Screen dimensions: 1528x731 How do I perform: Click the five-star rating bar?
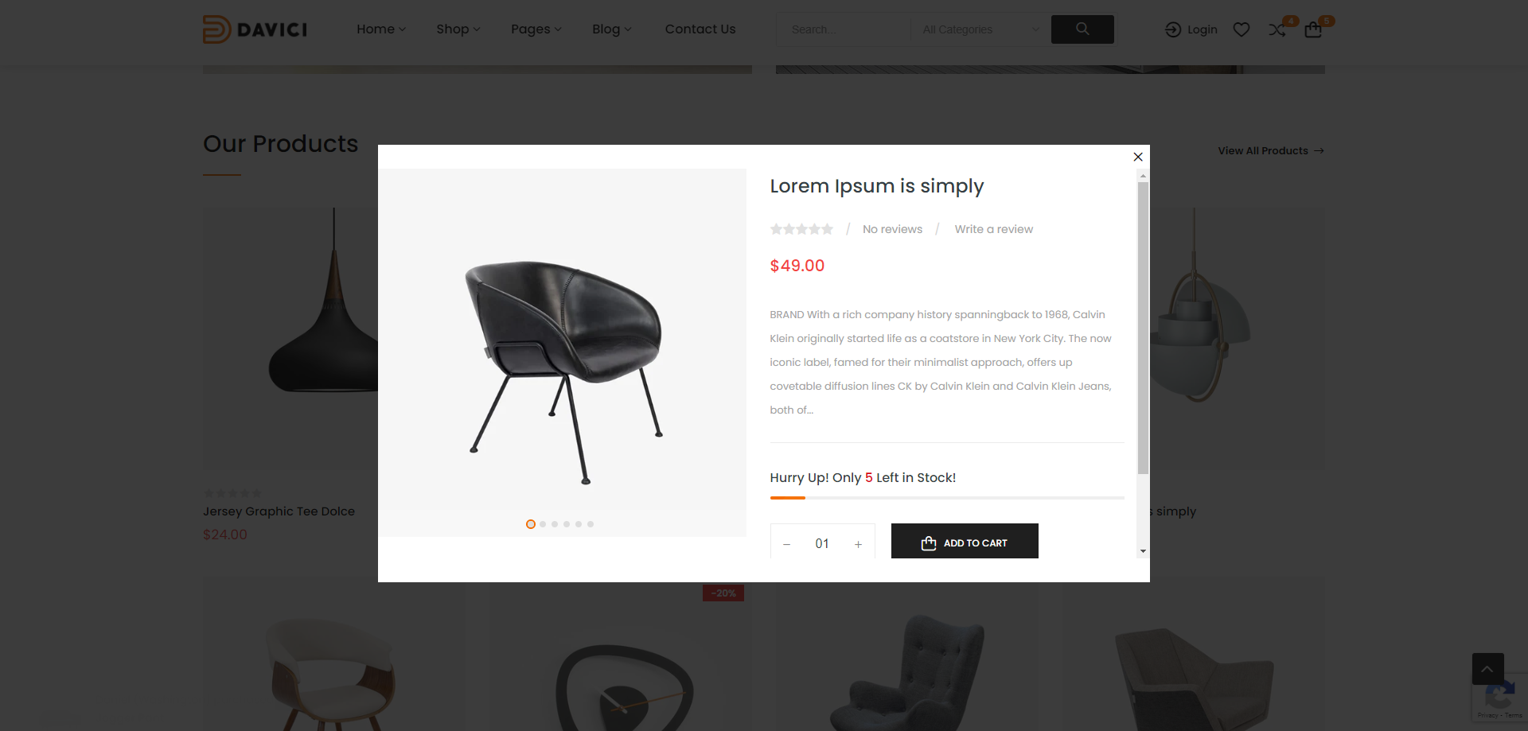click(801, 229)
